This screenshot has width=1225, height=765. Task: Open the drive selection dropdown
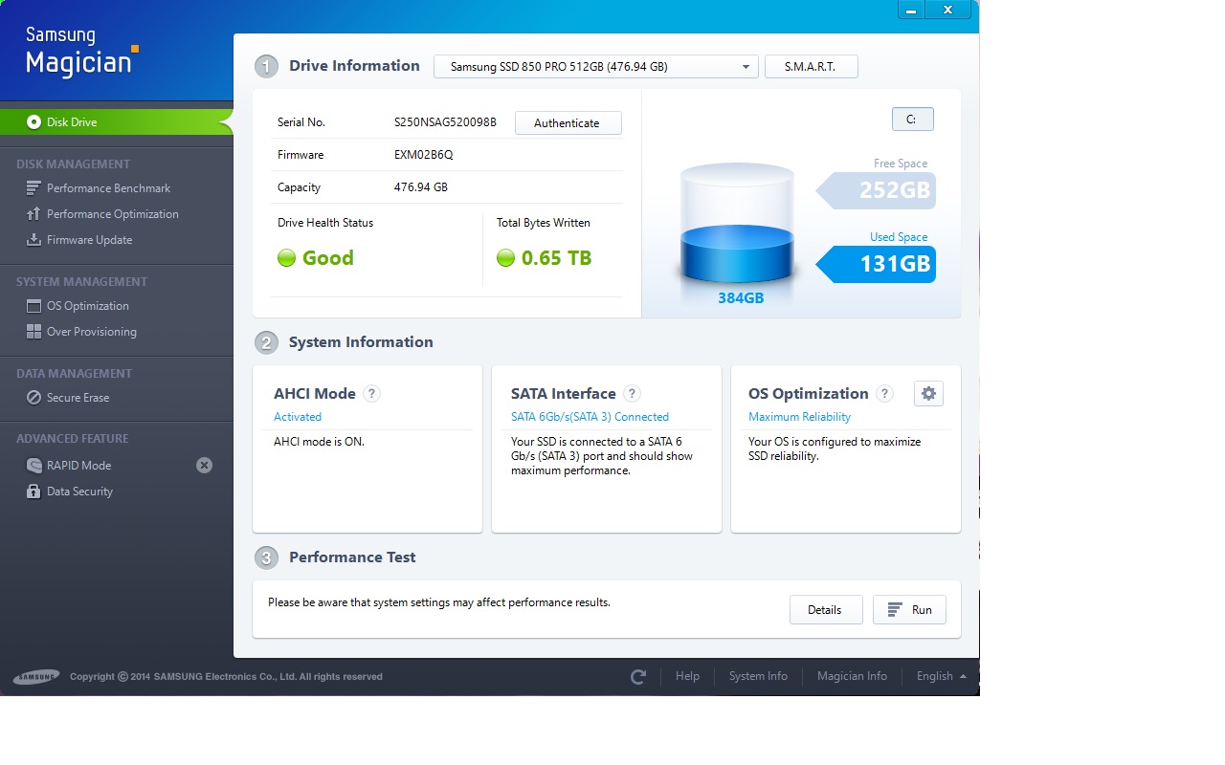click(596, 67)
